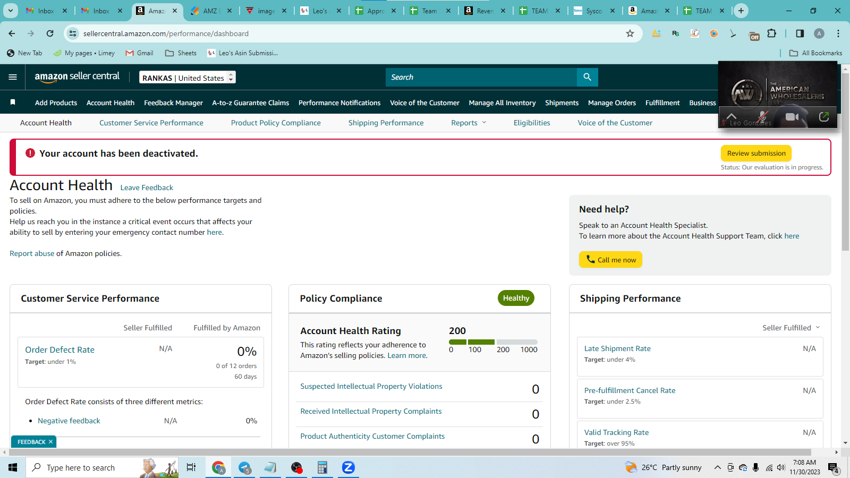Click the bookmark flag icon in navigation bar
Screen dimensions: 850x478
pos(13,102)
